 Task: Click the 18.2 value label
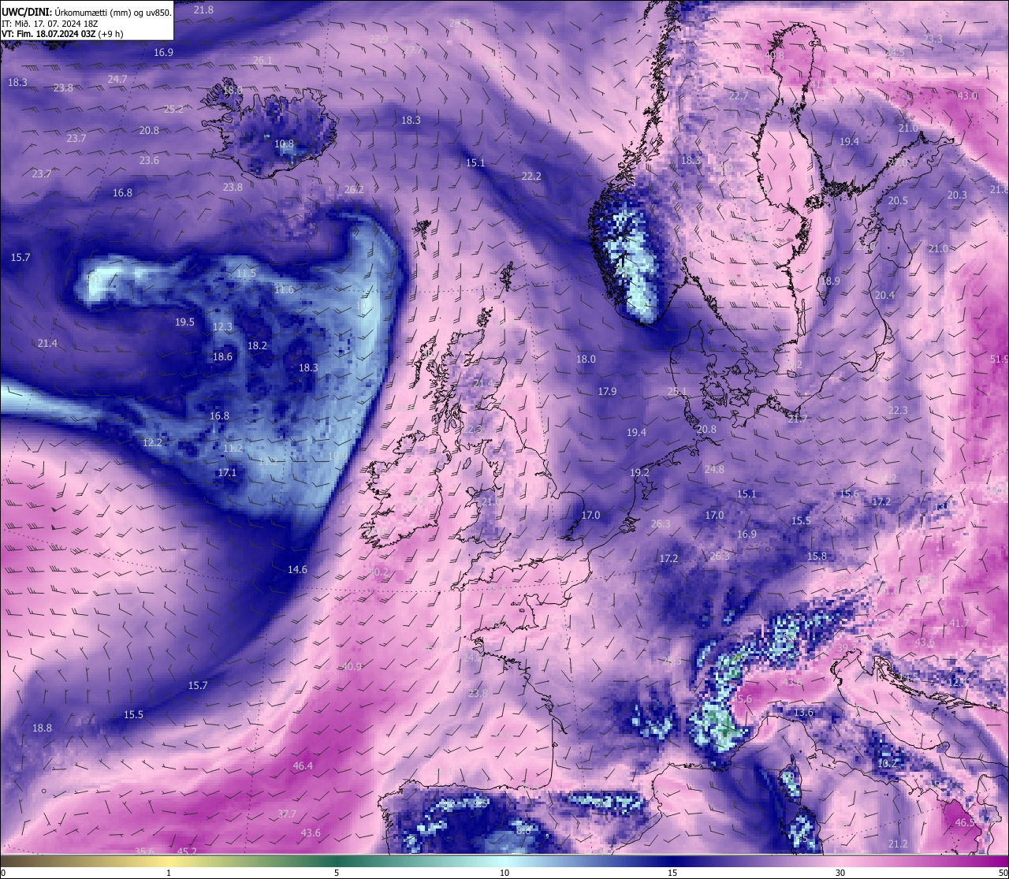point(257,345)
